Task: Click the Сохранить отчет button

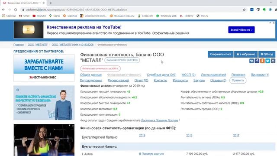Action: [220, 54]
